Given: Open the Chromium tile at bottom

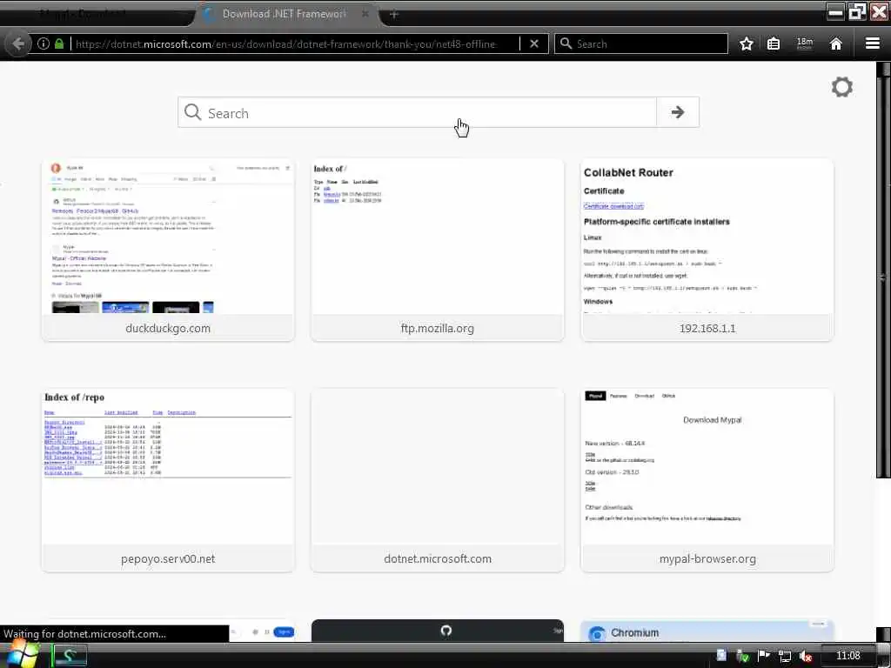Looking at the screenshot, I should click(x=707, y=631).
